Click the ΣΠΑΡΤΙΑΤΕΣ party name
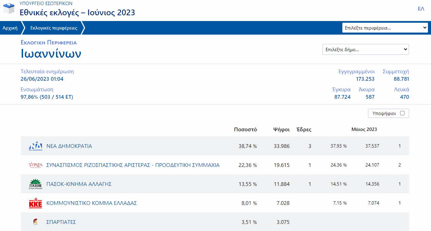This screenshot has width=431, height=231. pos(61,222)
